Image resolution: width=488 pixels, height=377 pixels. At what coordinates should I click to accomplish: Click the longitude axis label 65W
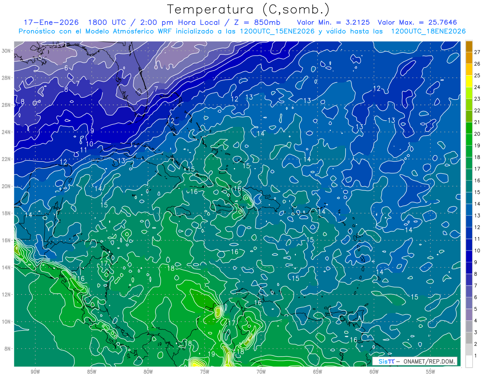pyautogui.click(x=318, y=372)
